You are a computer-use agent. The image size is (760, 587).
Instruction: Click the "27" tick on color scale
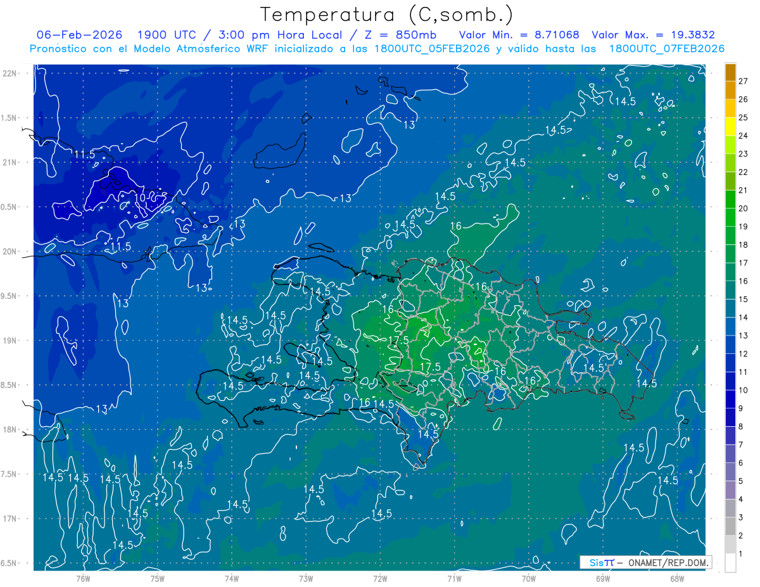click(743, 81)
